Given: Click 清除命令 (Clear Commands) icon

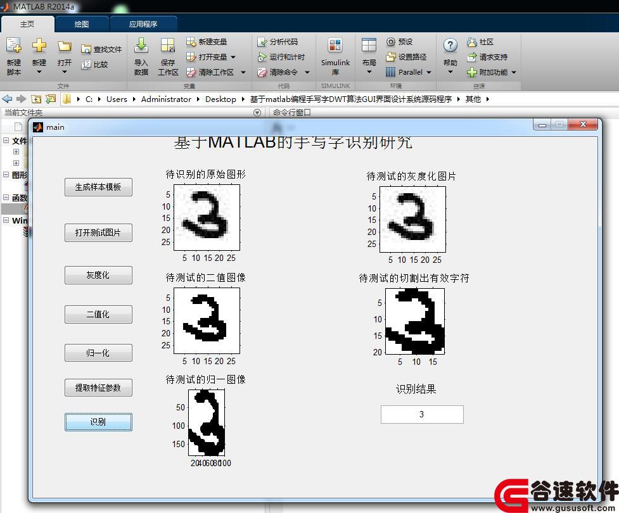Looking at the screenshot, I should tap(262, 72).
